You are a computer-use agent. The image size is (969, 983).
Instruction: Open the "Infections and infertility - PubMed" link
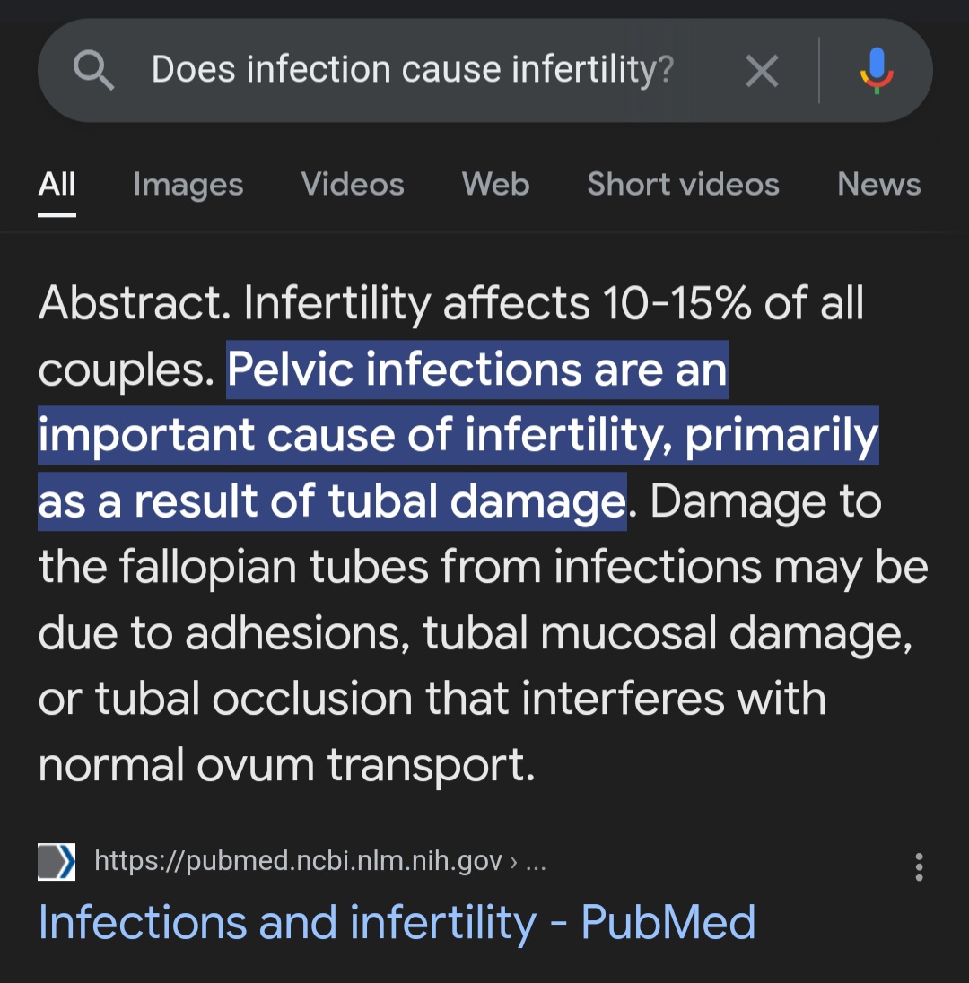(x=397, y=922)
